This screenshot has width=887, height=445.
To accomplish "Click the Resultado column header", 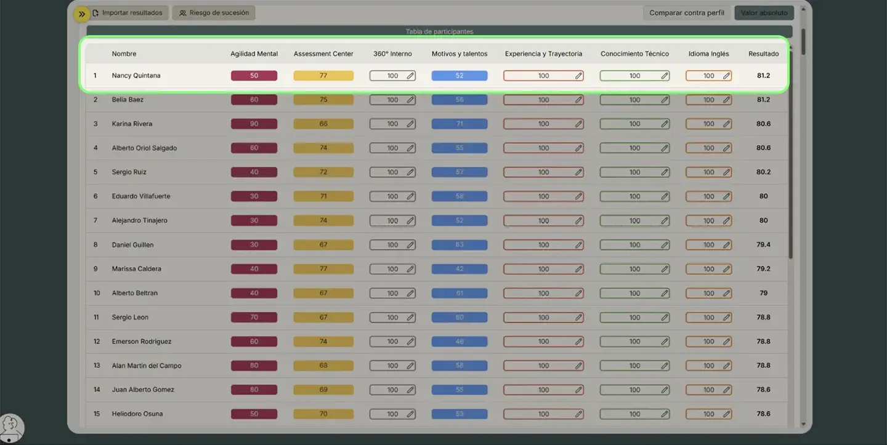I will 763,54.
